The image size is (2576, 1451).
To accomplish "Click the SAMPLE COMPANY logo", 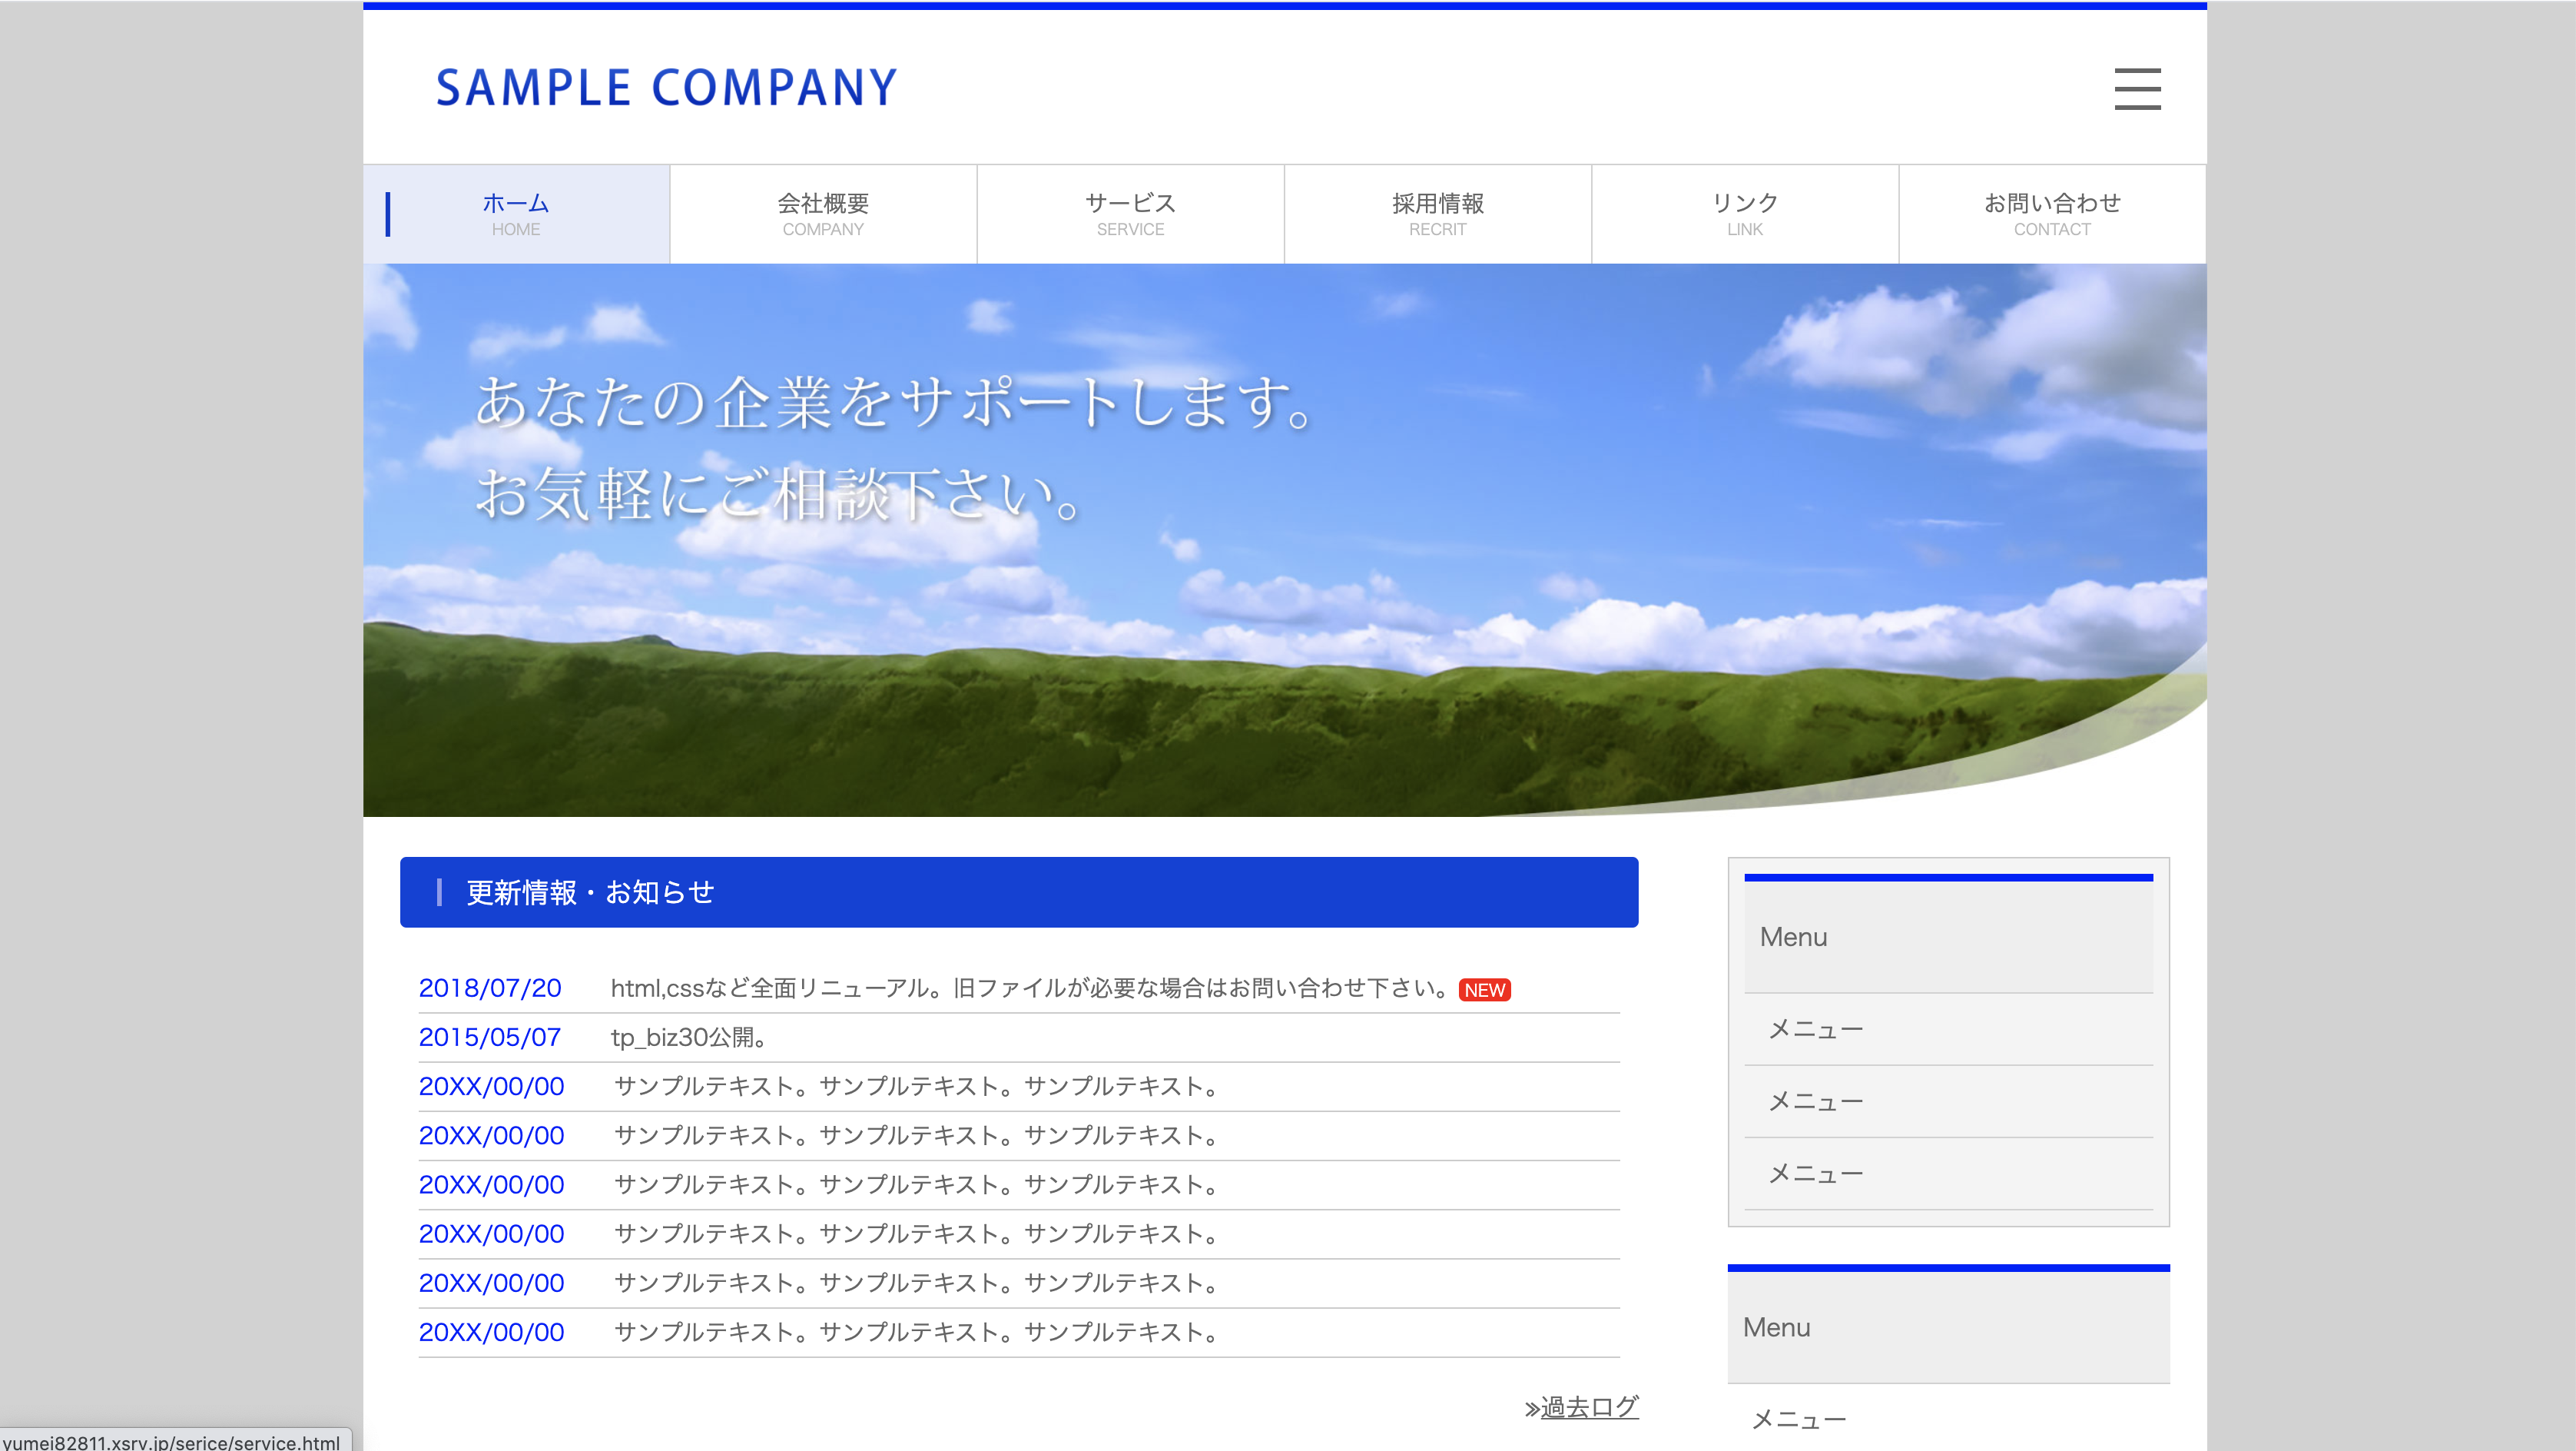I will 666,88.
